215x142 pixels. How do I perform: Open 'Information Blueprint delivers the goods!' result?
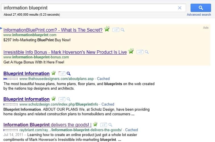coord(47,125)
